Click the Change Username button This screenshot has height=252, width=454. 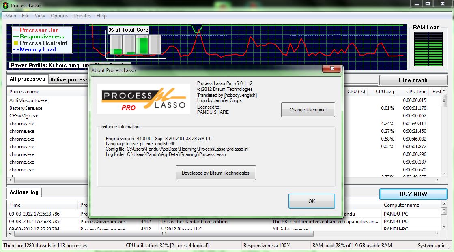[308, 109]
